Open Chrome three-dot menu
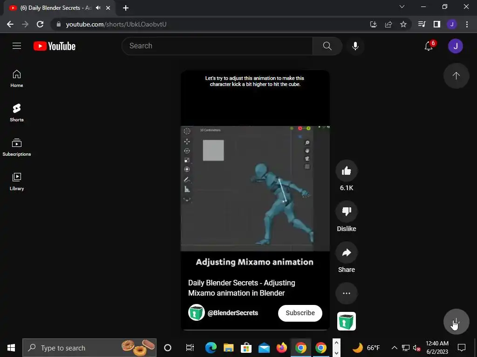This screenshot has width=477, height=357. tap(467, 24)
